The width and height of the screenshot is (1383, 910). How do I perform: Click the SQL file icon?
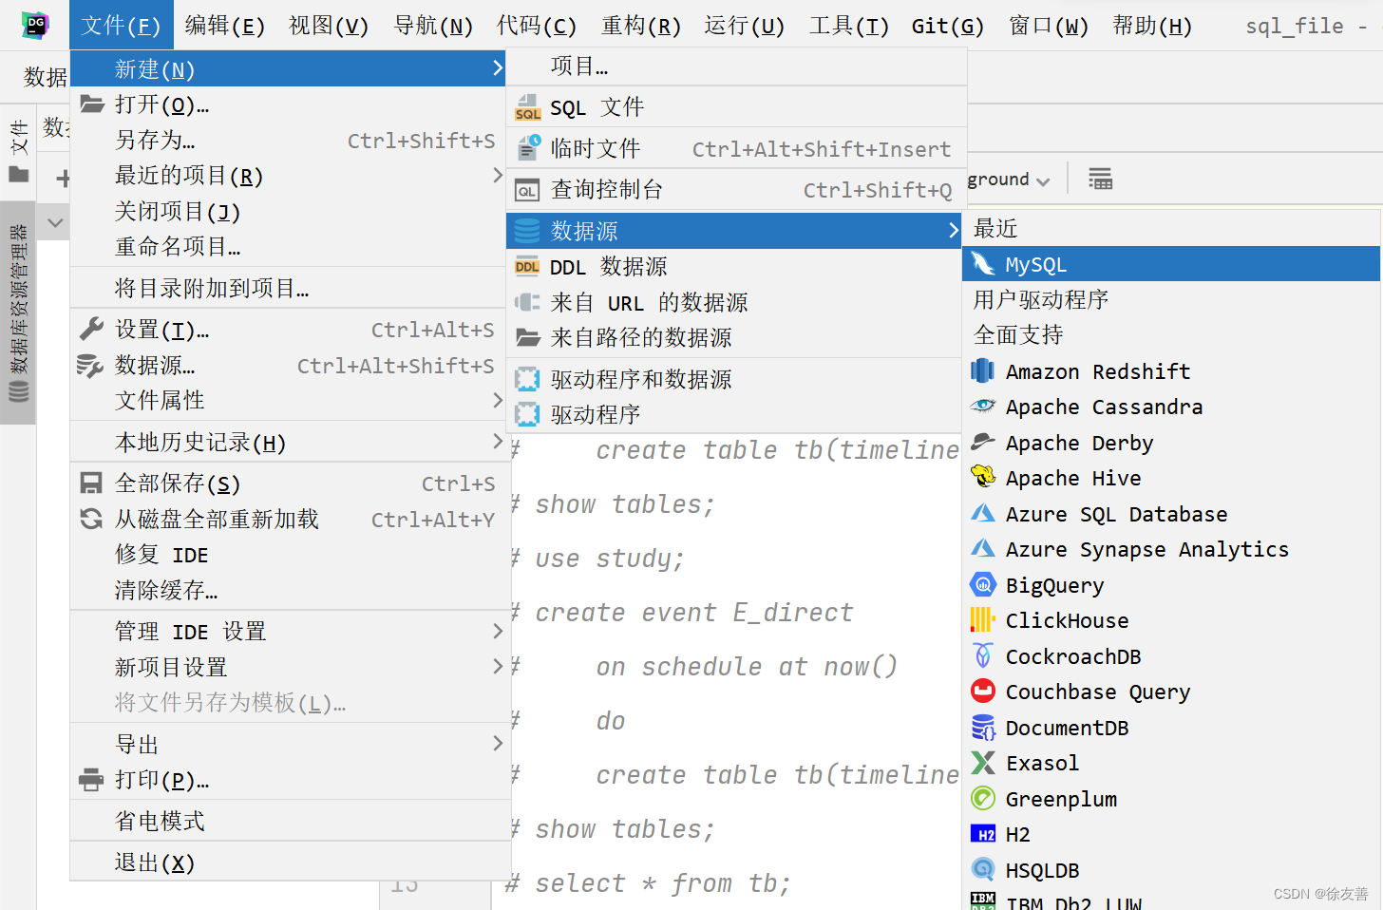tap(527, 107)
